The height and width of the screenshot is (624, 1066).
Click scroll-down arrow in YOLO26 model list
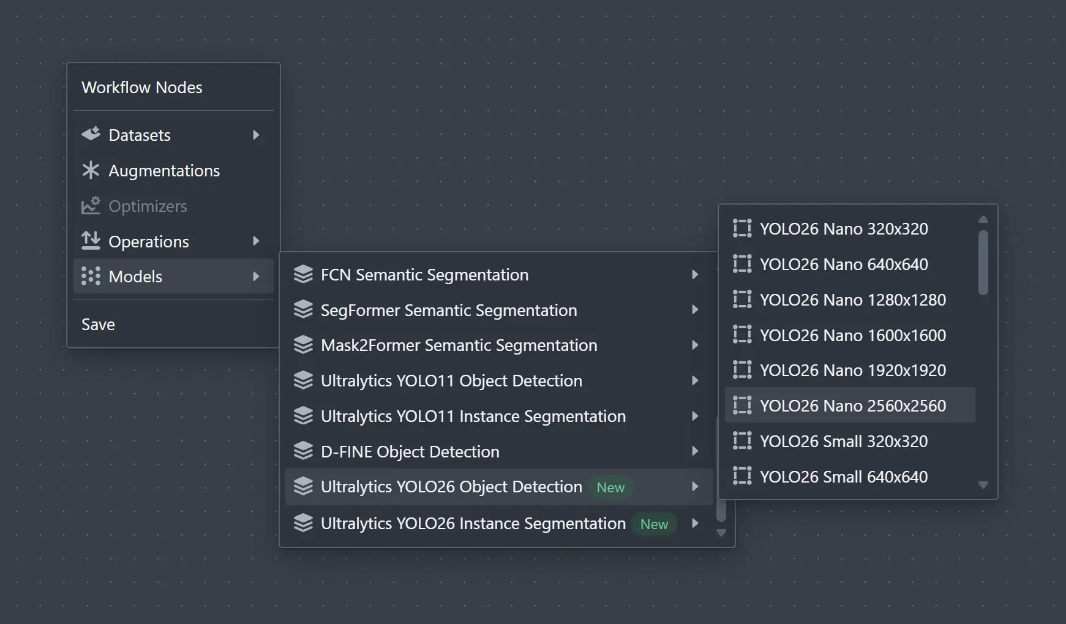pos(983,485)
